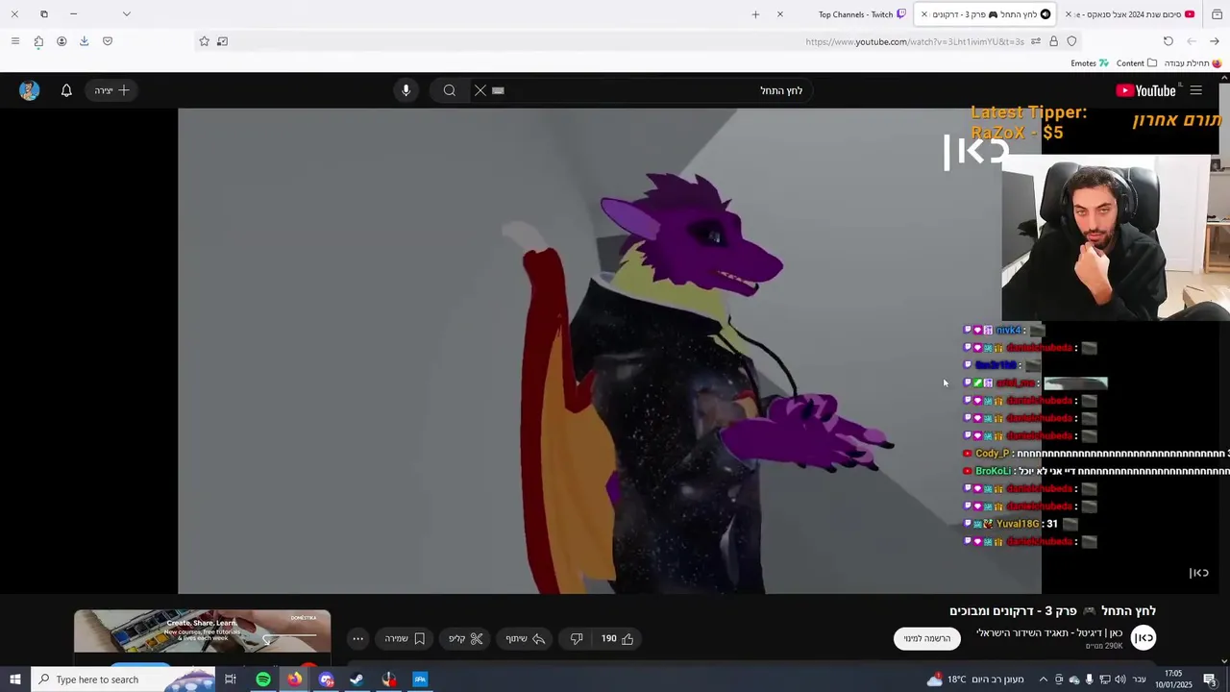
Task: Switch the input language (עבר)
Action: click(x=1140, y=680)
